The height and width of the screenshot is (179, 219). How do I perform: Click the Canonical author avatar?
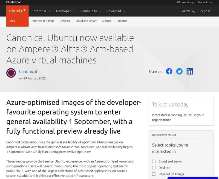(11, 73)
